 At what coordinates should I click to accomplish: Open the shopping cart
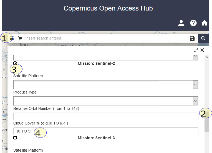click(x=20, y=38)
